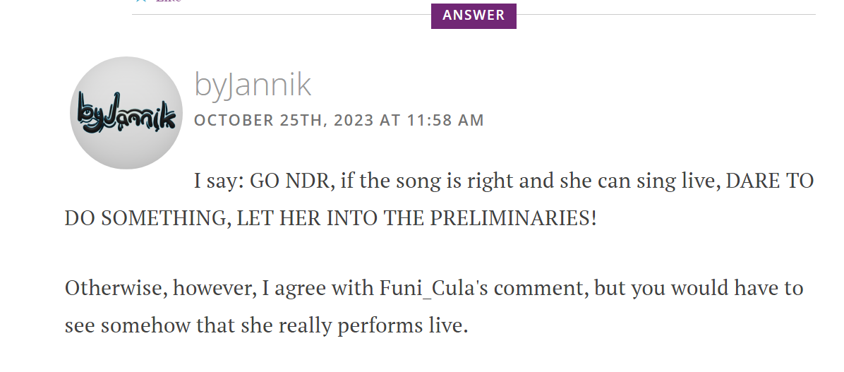The image size is (844, 372).
Task: Click the October 25th, 2023 timestamp
Action: click(x=339, y=120)
